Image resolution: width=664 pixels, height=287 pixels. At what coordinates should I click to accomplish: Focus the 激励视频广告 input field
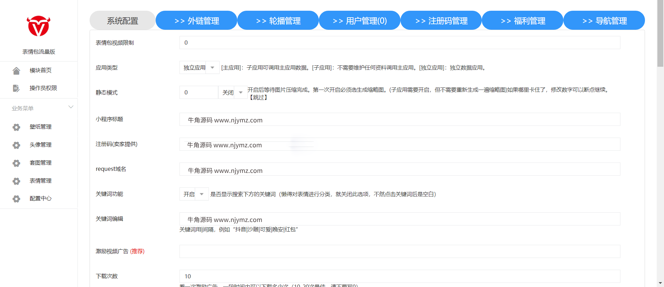[400, 251]
